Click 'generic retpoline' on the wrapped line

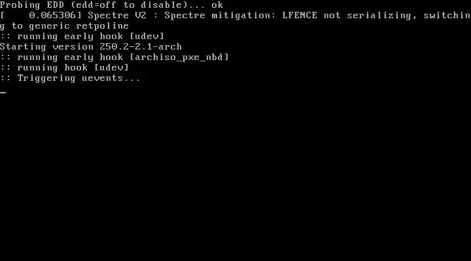pos(78,26)
